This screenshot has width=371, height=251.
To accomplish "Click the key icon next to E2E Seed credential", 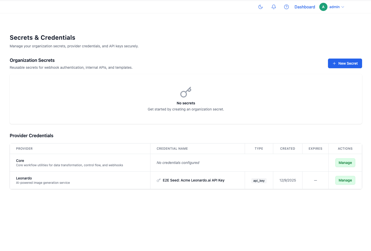I will [x=158, y=180].
